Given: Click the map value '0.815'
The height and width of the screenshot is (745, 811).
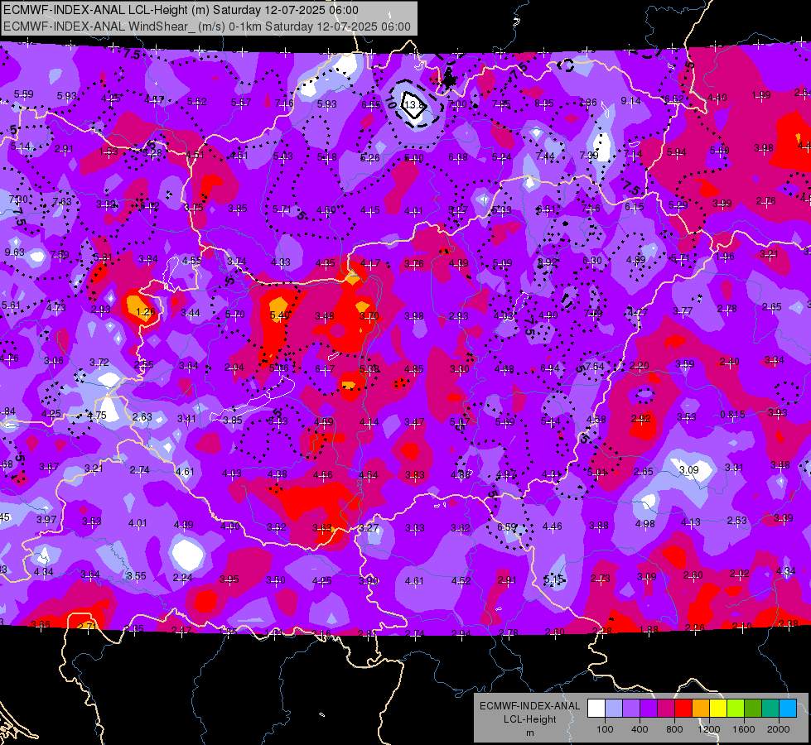Looking at the screenshot, I should coord(732,415).
